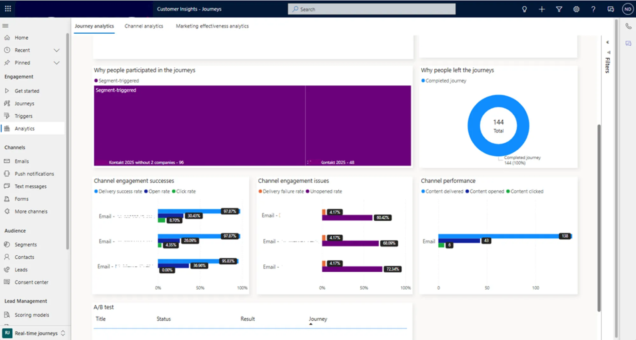Click in the Search box
This screenshot has width=636, height=340.
coord(371,9)
